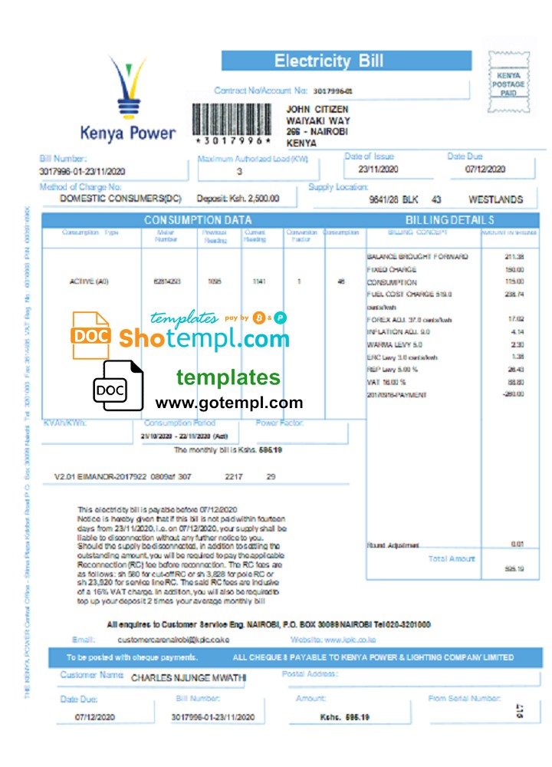552x767 pixels.
Task: Select the top Bill Number value field
Action: coord(82,171)
